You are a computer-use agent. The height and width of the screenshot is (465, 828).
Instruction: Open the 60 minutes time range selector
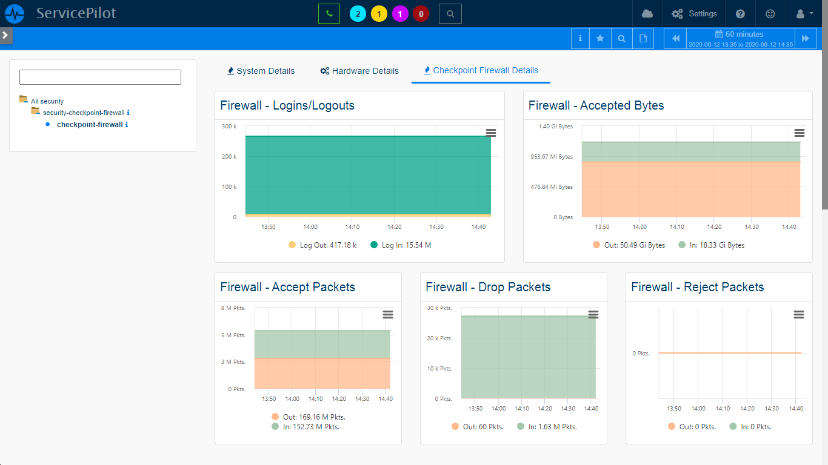(740, 38)
